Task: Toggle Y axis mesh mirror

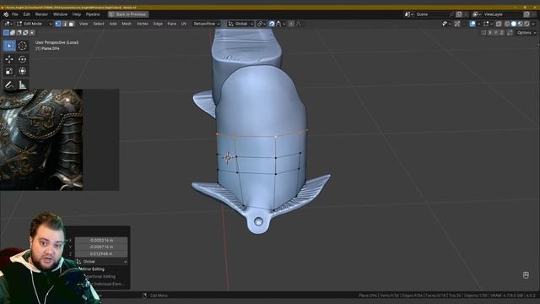Action: 496,32
